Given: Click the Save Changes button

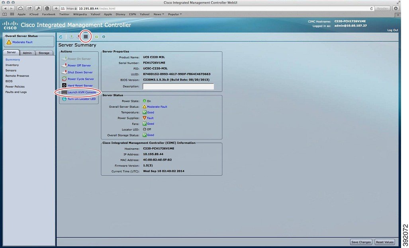Looking at the screenshot, I should 361,242.
